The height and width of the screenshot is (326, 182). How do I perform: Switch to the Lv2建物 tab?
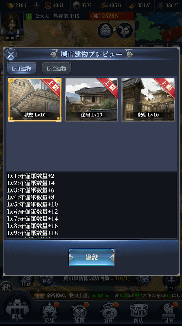pyautogui.click(x=56, y=69)
